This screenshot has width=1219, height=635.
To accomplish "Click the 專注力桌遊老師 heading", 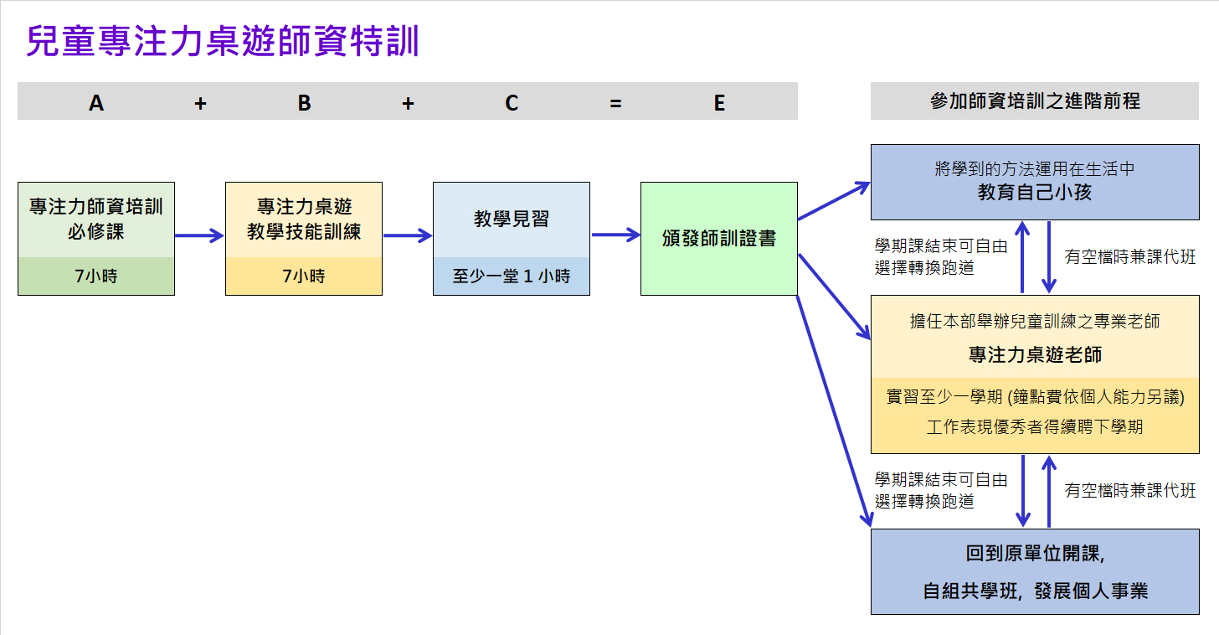I will click(1035, 355).
